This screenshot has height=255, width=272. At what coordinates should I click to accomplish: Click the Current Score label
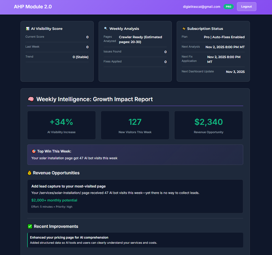point(35,37)
